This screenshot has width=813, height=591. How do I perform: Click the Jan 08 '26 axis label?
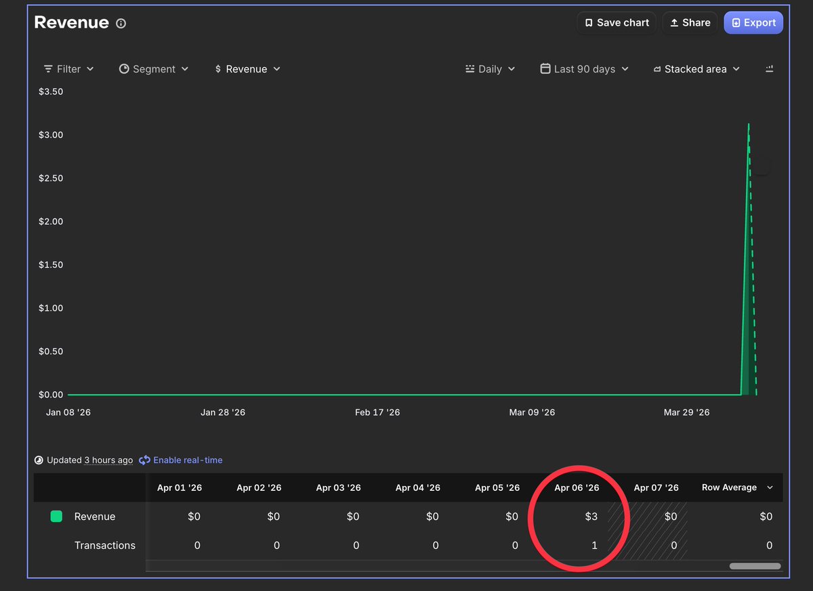point(68,412)
